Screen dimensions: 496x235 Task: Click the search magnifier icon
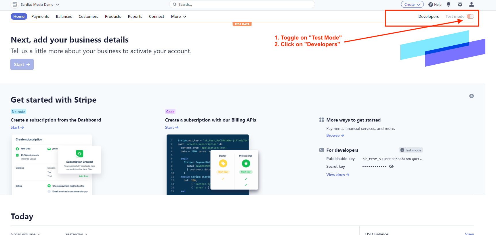pyautogui.click(x=174, y=4)
